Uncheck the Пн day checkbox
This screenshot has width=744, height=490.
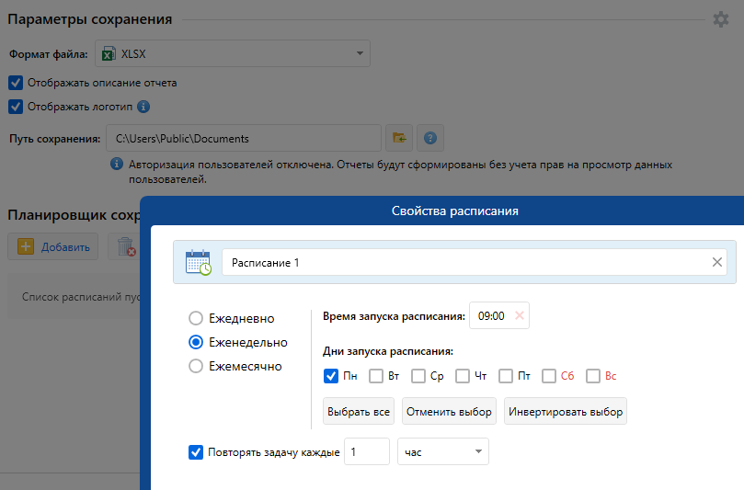tap(331, 376)
